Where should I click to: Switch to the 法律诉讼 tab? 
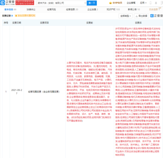(31, 9)
